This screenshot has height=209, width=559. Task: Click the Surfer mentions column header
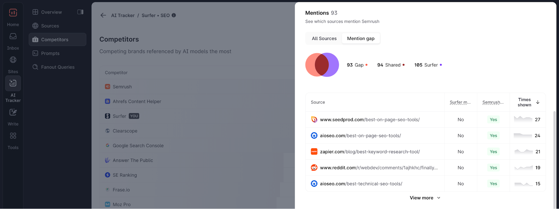click(460, 102)
